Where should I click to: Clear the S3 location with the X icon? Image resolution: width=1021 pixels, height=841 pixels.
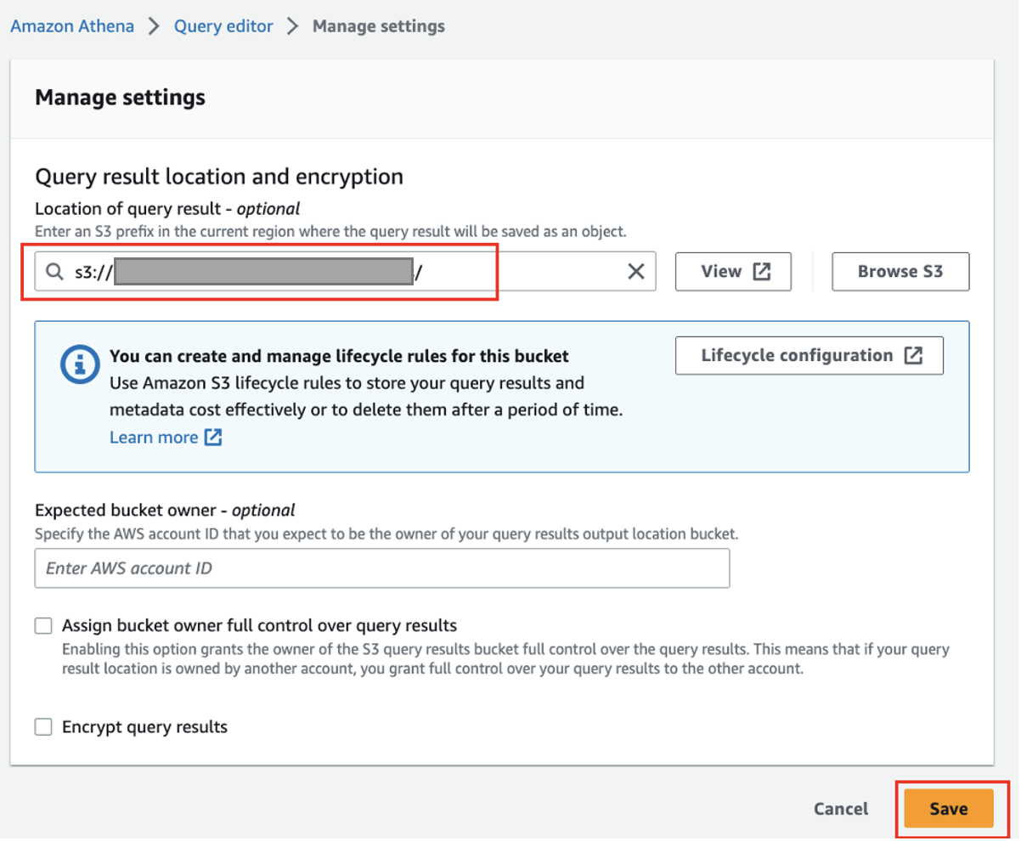(x=635, y=272)
